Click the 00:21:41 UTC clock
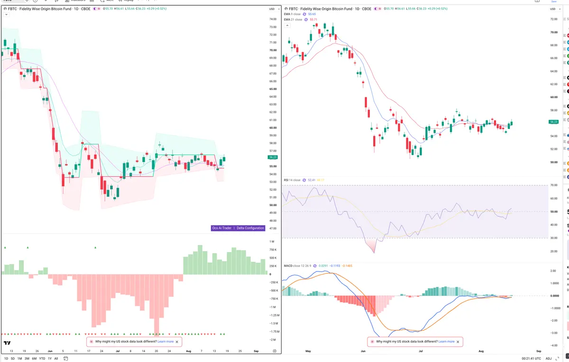The image size is (569, 362). [x=531, y=359]
